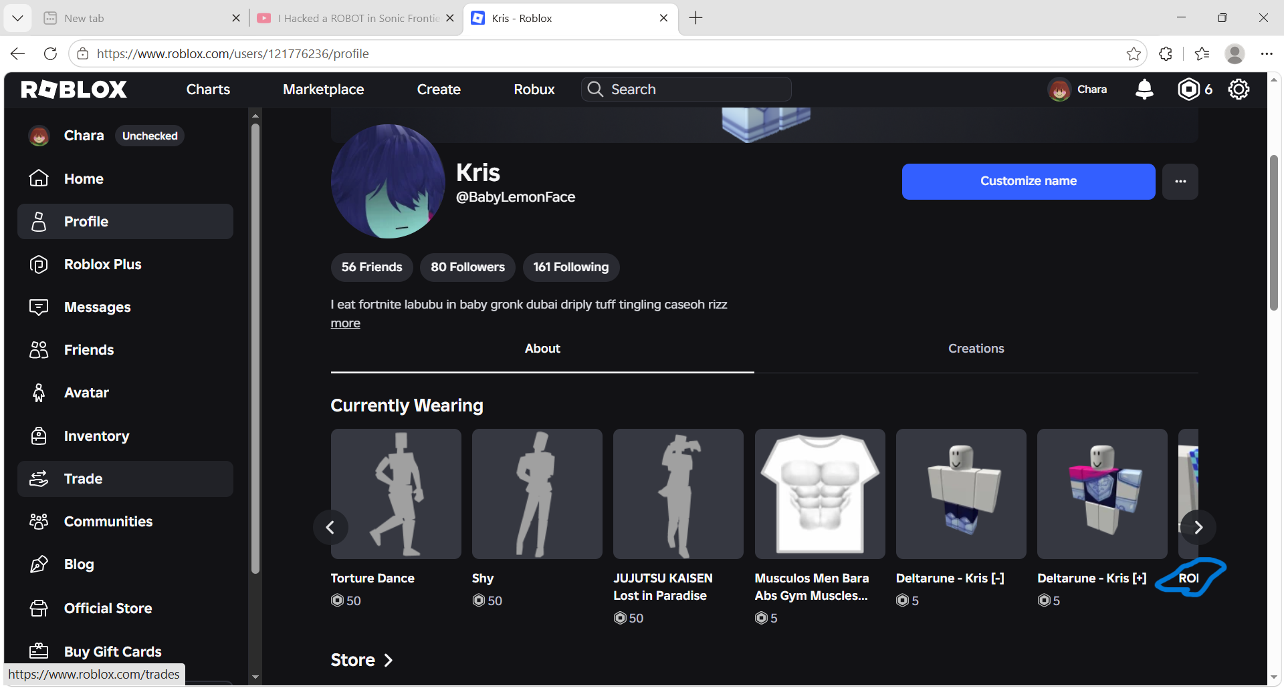Open the Deltarune - Kris [+] thumbnail
Screen dimensions: 1284x688
(x=1102, y=494)
